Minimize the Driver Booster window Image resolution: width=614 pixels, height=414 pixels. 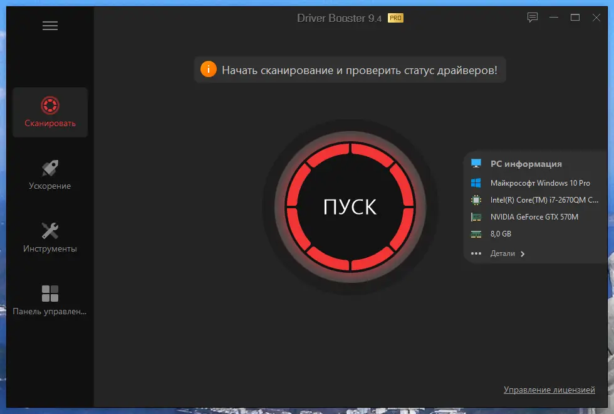[554, 18]
